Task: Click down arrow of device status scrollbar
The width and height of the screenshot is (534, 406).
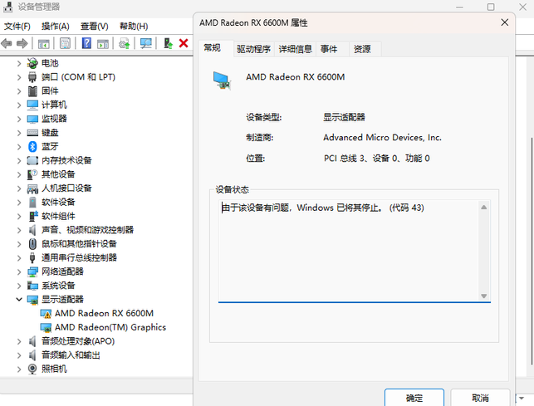Action: click(483, 296)
